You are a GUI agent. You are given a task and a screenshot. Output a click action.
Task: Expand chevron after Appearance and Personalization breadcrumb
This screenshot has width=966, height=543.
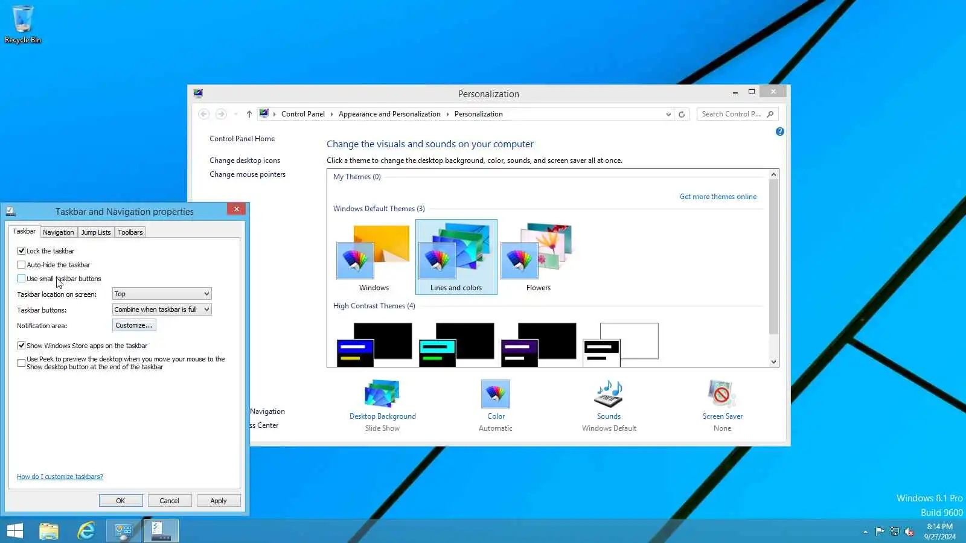447,114
